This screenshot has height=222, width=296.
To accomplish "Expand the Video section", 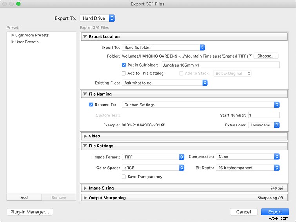I will tap(85, 136).
